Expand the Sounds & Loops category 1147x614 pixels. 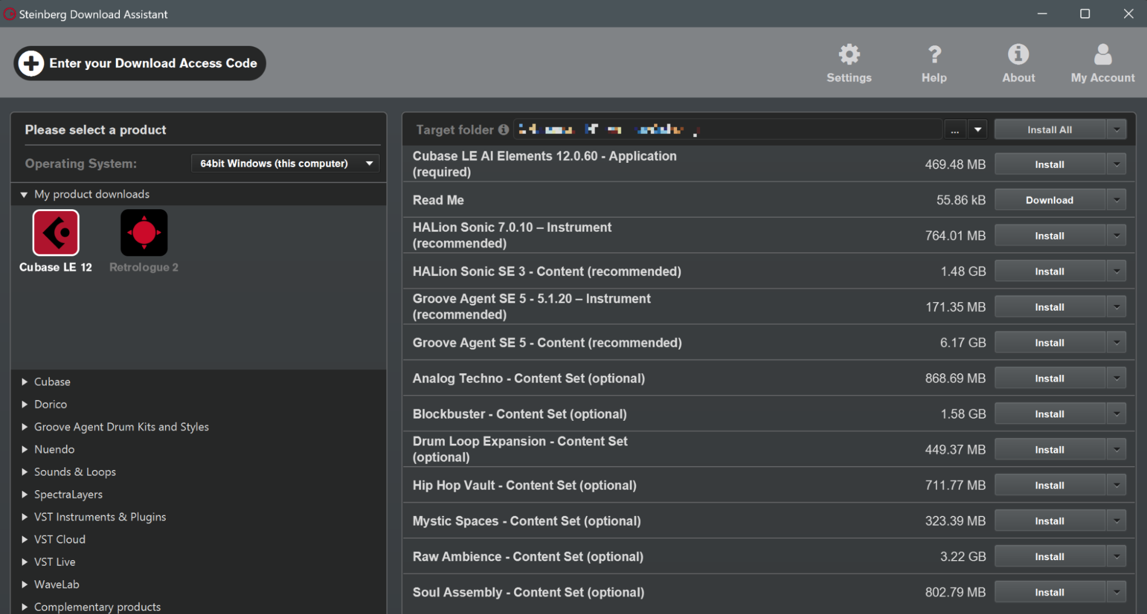coord(25,472)
